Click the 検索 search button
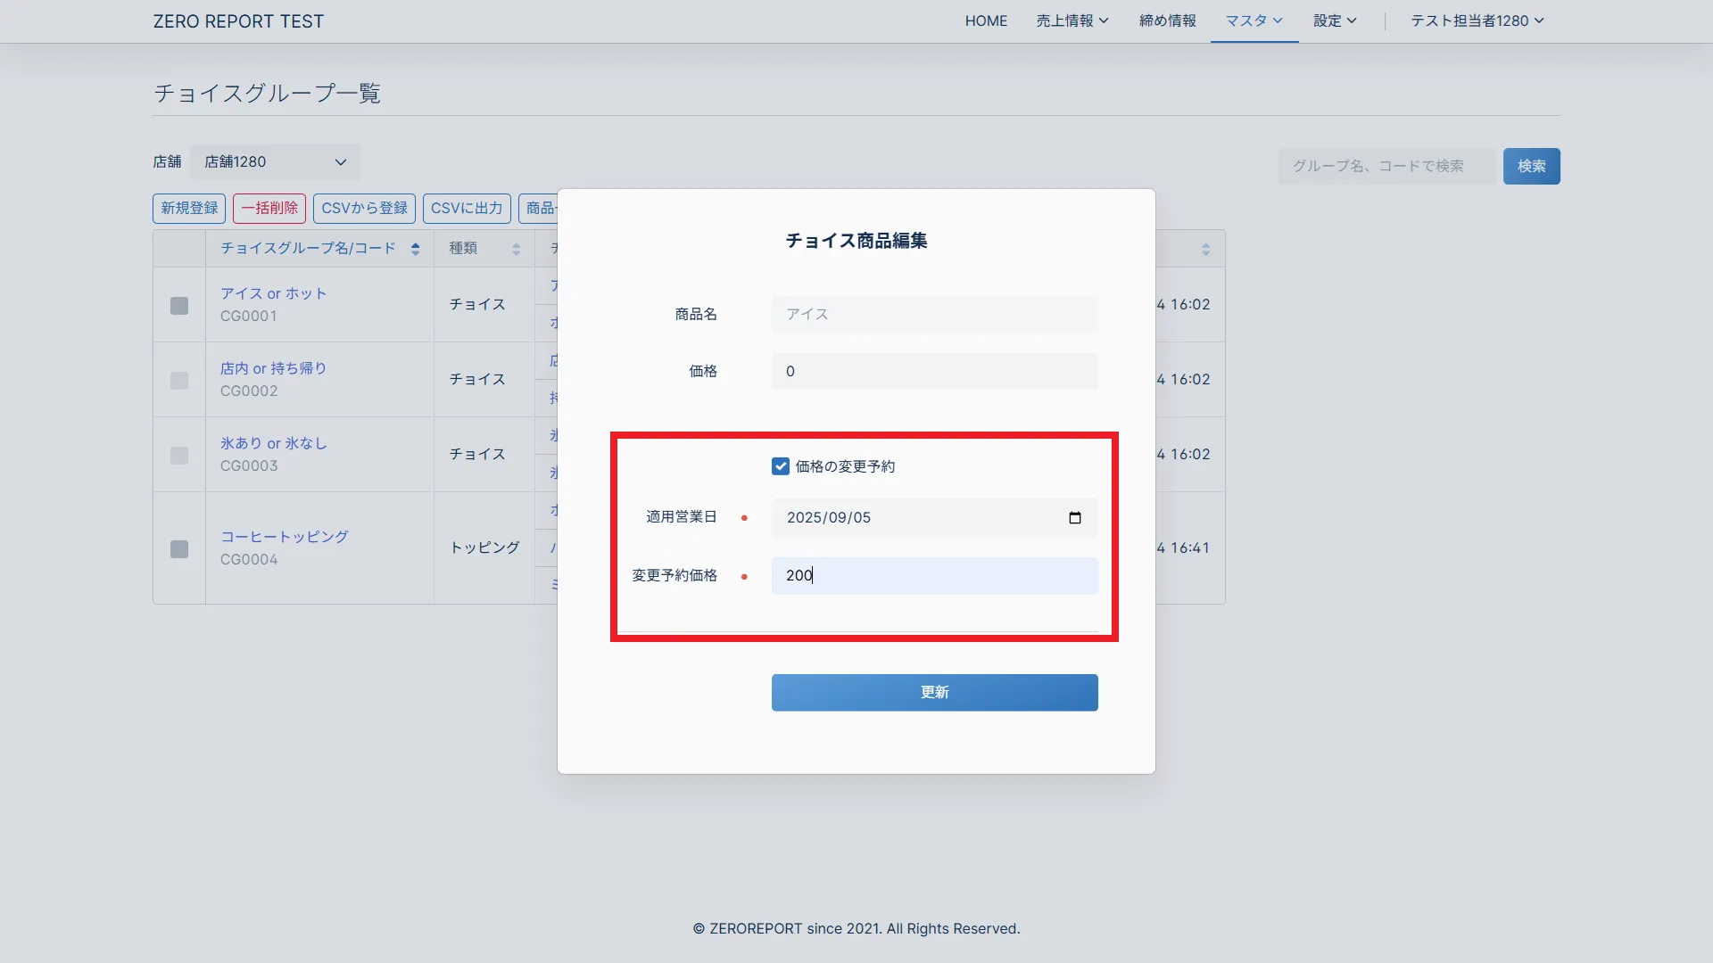Screen dimensions: 1713x963 pos(1531,166)
